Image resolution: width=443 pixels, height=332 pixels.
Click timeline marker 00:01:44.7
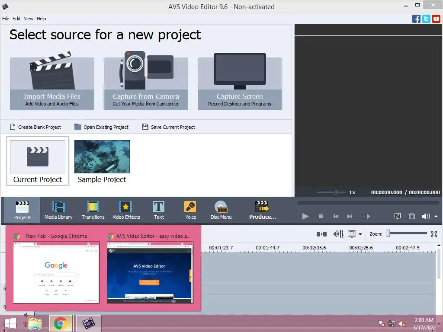pyautogui.click(x=267, y=248)
